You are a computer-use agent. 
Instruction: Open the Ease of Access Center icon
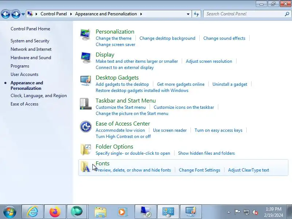86,127
